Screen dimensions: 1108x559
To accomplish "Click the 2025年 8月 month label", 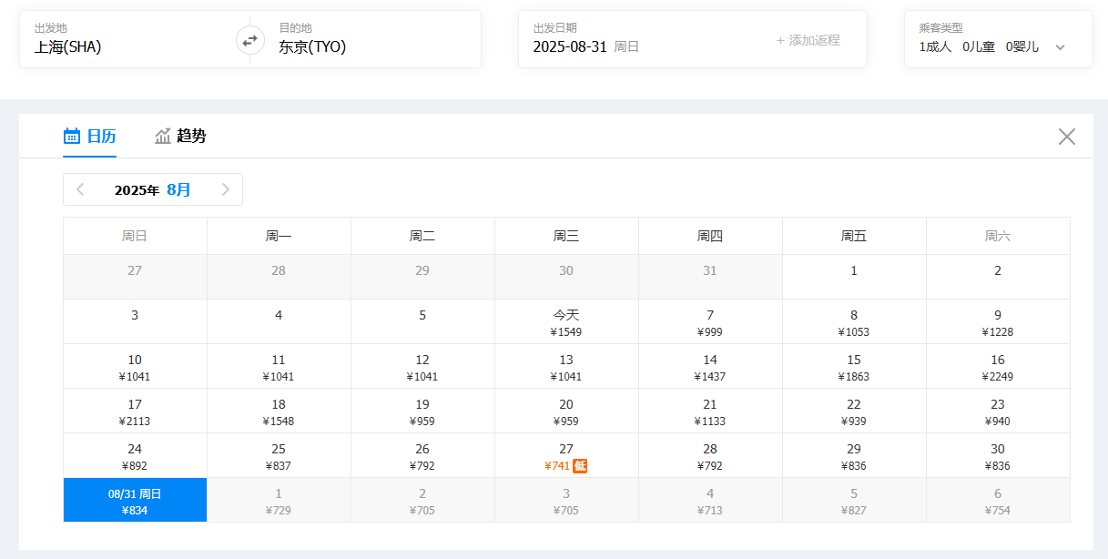I will pos(153,189).
